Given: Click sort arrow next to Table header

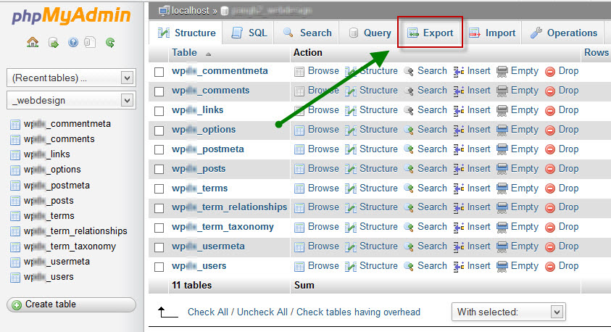Looking at the screenshot, I should point(209,54).
